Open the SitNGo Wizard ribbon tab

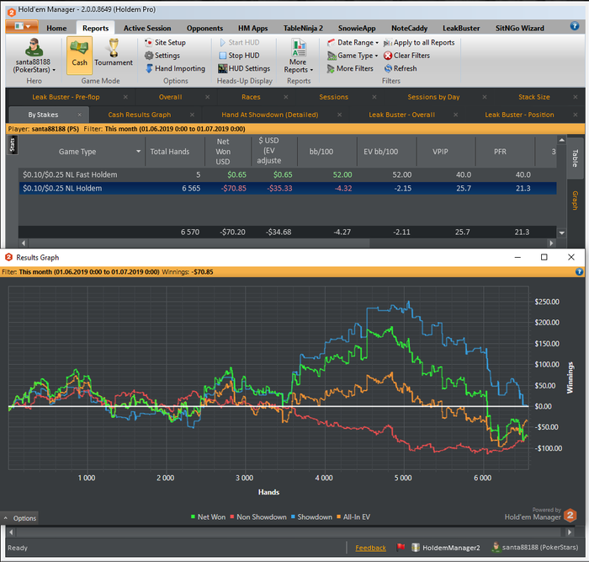(519, 28)
